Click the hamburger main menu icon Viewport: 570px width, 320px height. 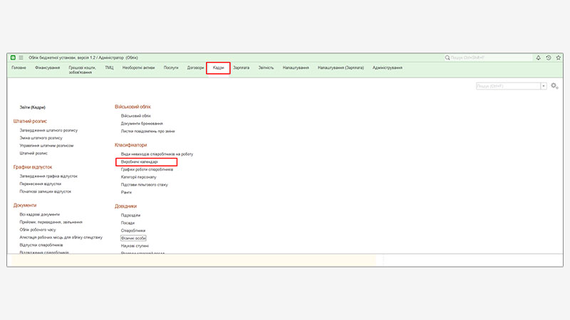point(21,57)
